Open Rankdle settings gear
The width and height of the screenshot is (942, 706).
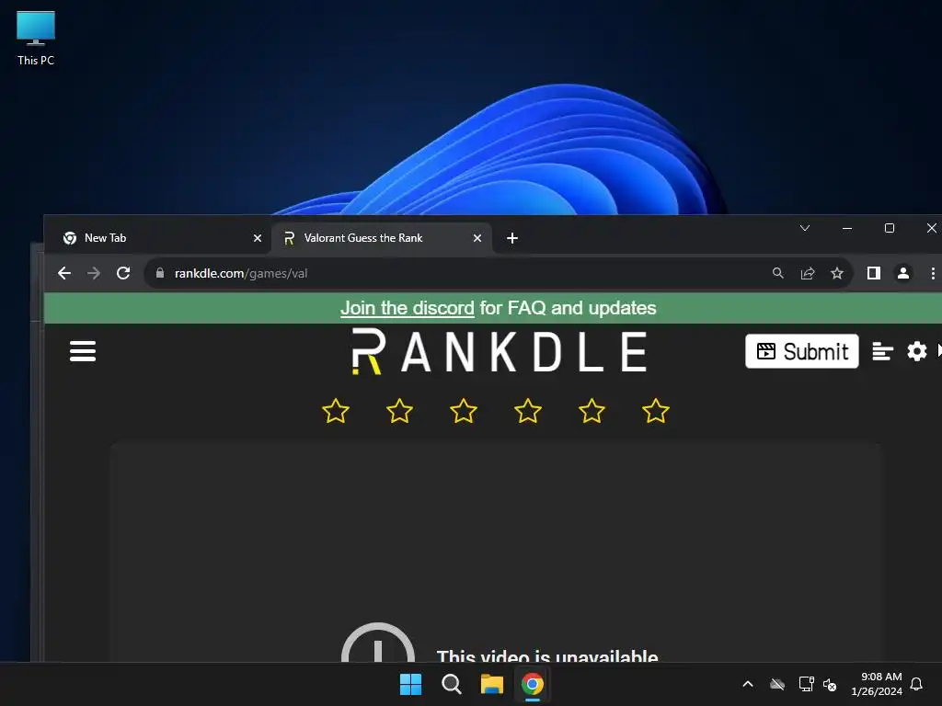[x=917, y=351]
